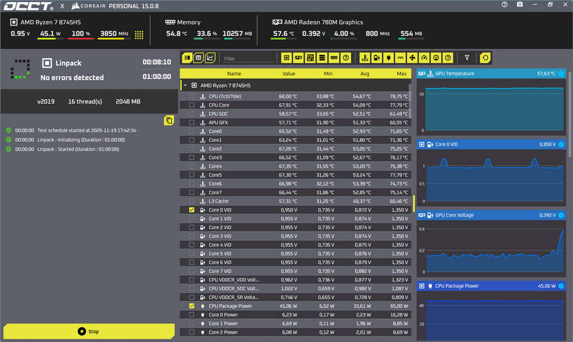Image resolution: width=573 pixels, height=342 pixels.
Task: Tick the Core 0 Power checkbox
Action: pyautogui.click(x=191, y=315)
